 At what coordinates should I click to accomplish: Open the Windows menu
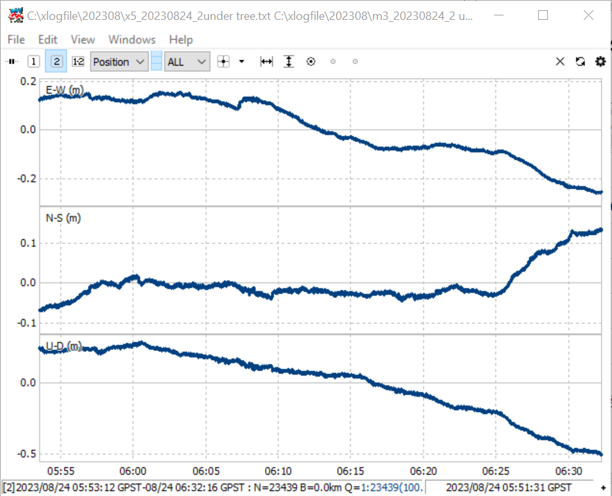coord(132,39)
